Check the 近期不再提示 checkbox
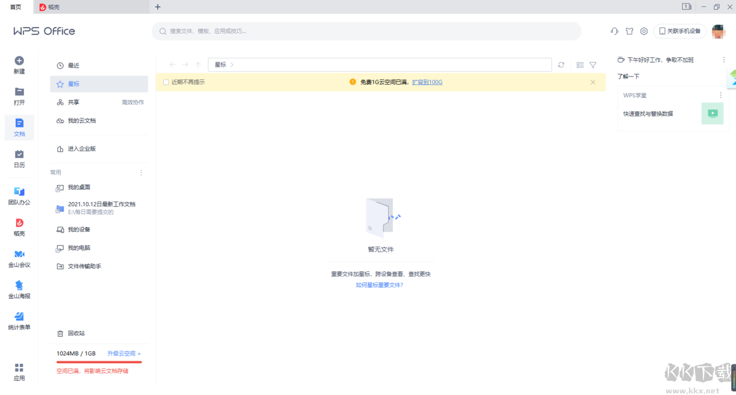 pos(166,81)
